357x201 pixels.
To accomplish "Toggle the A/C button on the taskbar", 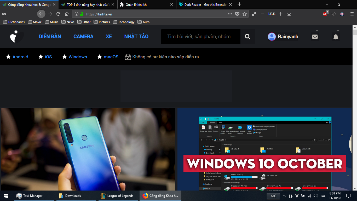I will tap(273, 196).
